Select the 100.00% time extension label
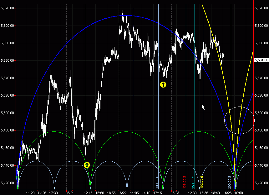 pos(157,182)
